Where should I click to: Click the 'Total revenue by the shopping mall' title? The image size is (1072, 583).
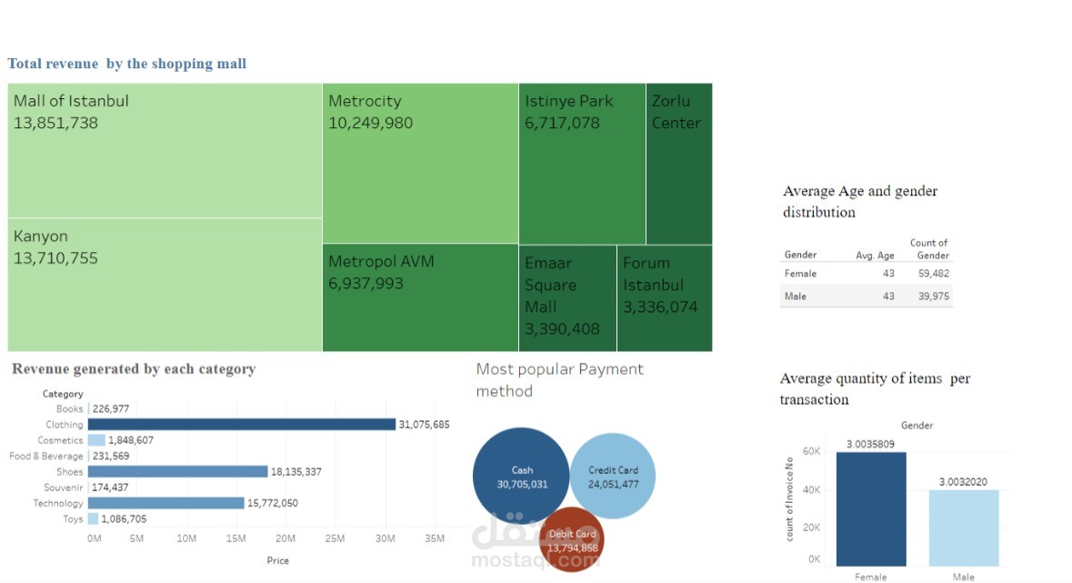127,64
